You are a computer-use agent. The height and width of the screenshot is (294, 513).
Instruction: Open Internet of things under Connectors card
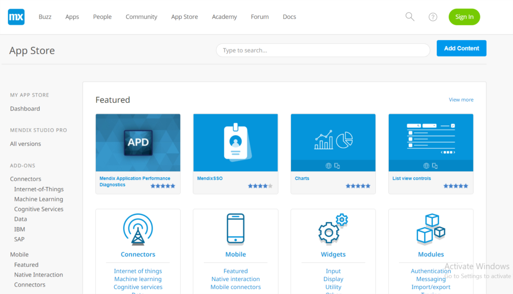point(138,271)
